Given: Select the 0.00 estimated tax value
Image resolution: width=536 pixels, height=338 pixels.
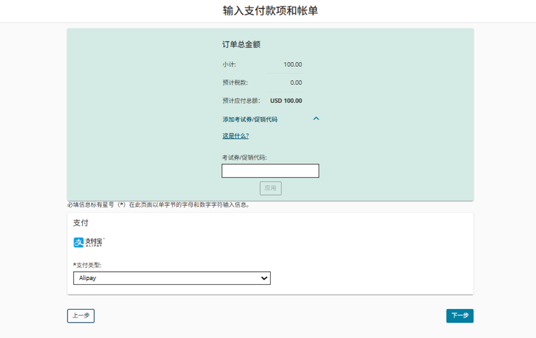Looking at the screenshot, I should pos(296,82).
